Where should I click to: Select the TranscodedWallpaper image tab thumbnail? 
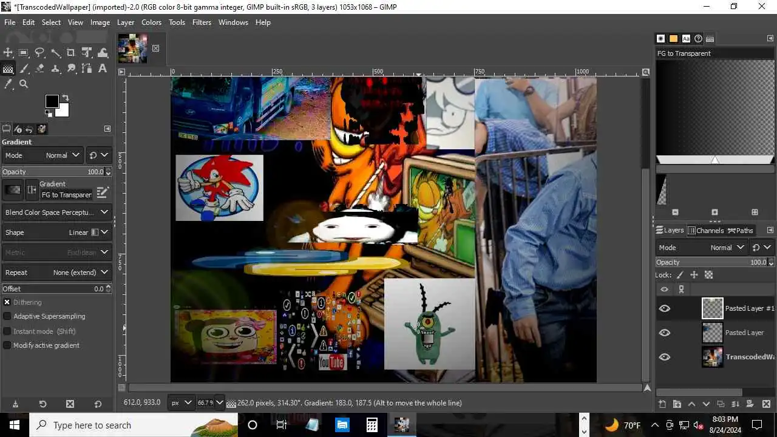tap(132, 49)
